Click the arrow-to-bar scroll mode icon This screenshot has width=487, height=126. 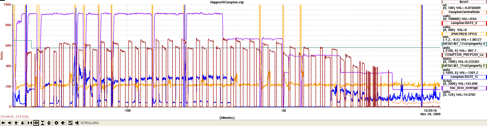tap(77, 123)
